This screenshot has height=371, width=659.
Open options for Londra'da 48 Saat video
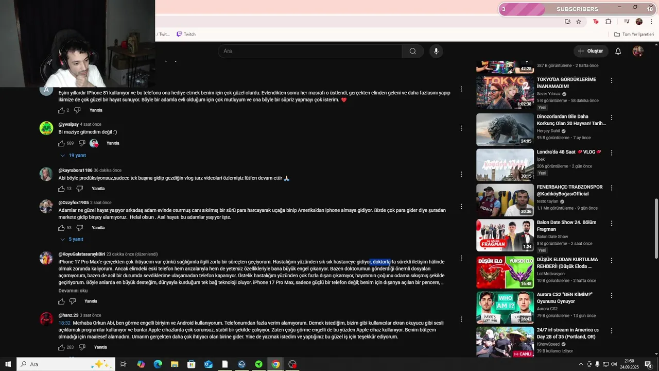tap(612, 153)
